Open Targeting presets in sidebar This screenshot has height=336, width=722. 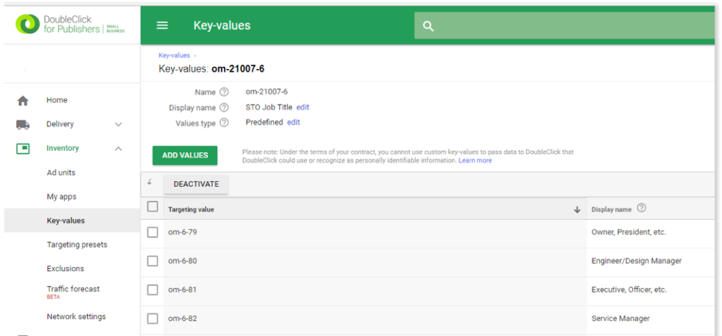77,244
